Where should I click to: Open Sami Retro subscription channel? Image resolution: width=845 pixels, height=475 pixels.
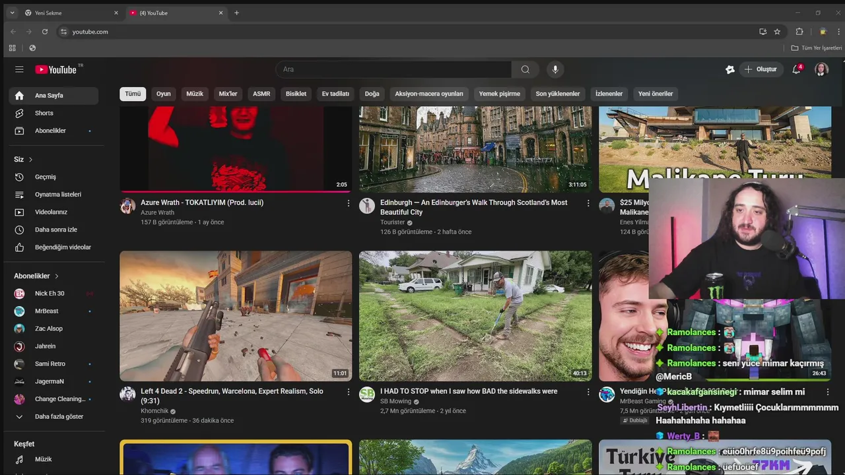tap(53, 364)
